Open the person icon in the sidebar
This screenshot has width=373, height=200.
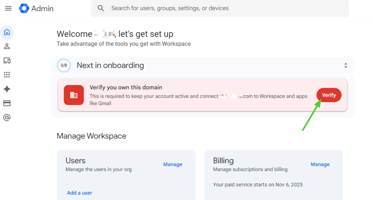click(x=7, y=46)
